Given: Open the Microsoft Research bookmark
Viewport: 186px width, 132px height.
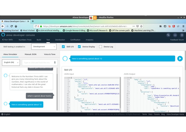Looking at the screenshot, I should (x=97, y=30).
